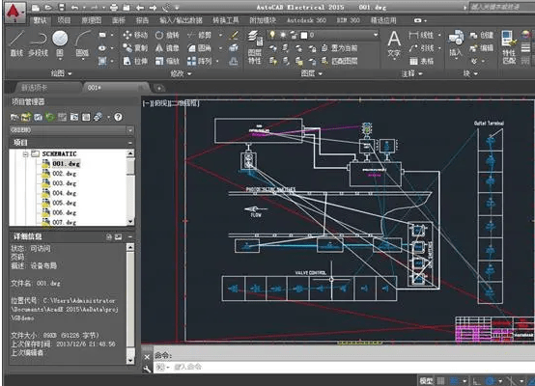Click layer color white swatch in layer dropdown
Viewport: 535px width, 386px height.
303,35
